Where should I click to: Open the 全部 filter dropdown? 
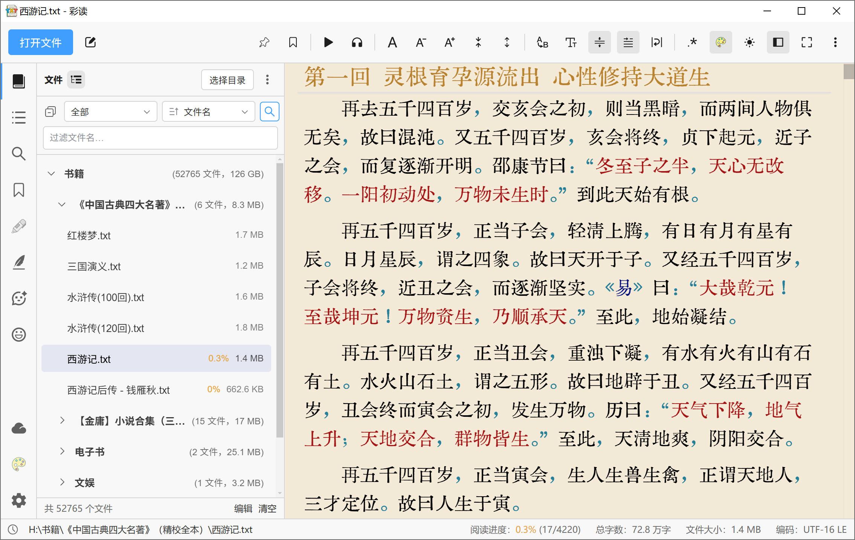[110, 112]
